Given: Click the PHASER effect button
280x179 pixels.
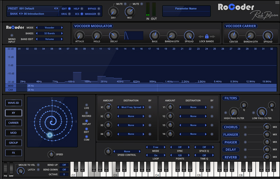Looking at the screenshot, I should click(x=231, y=142).
